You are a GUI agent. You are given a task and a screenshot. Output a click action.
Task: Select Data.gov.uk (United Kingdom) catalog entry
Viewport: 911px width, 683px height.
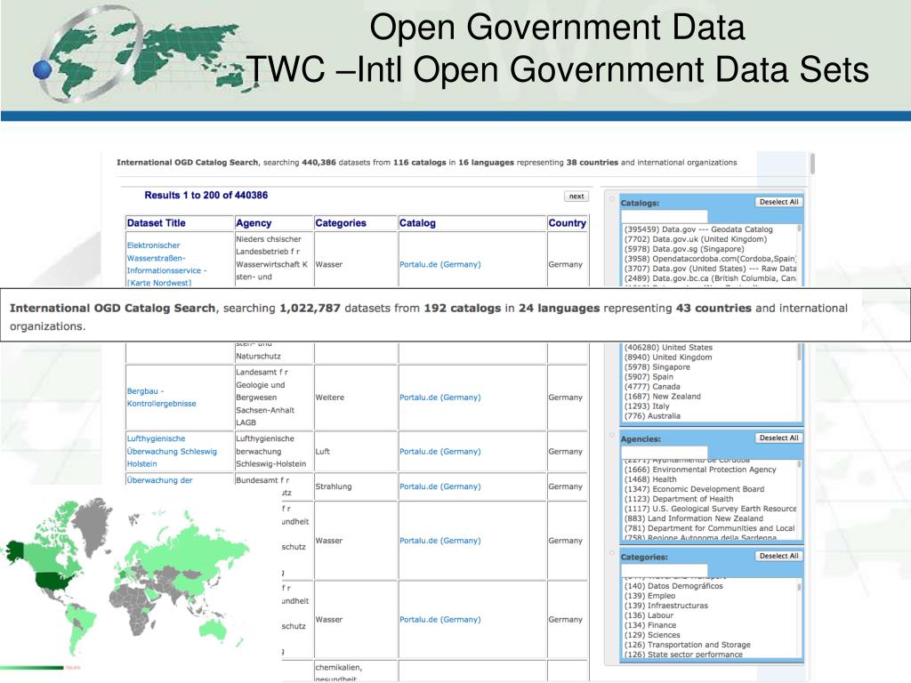tap(696, 239)
